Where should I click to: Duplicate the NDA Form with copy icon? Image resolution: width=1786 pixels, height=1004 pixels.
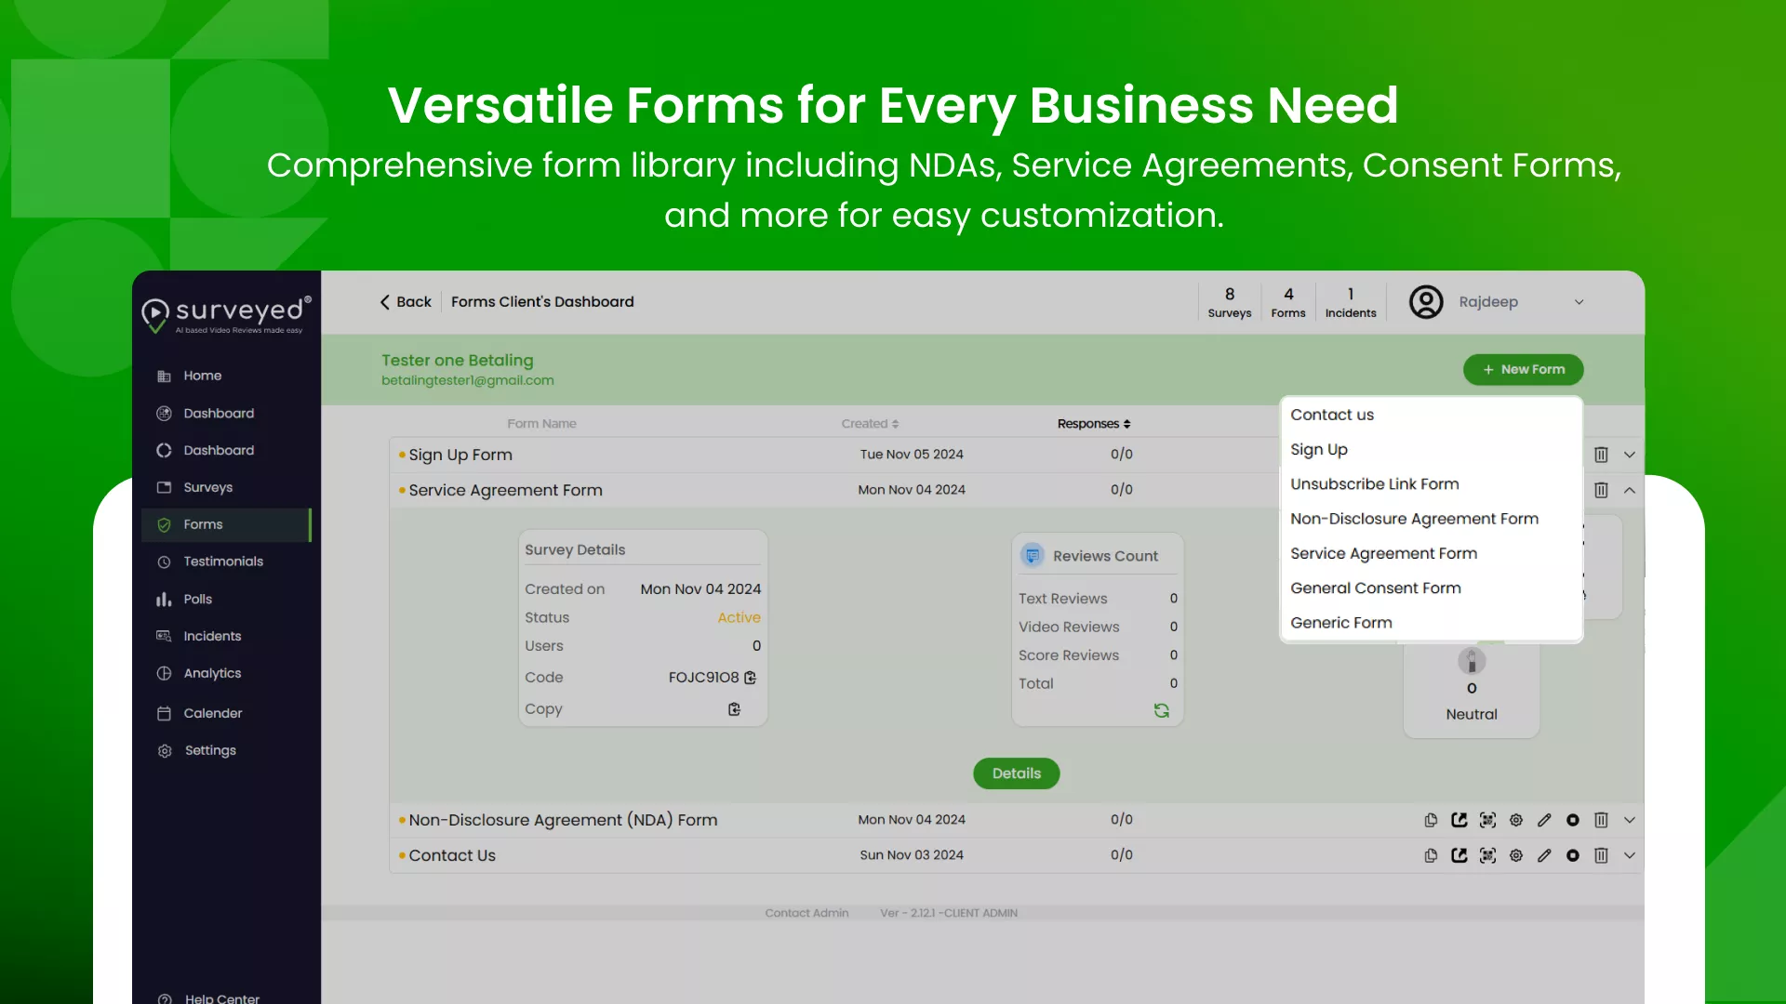coord(1431,820)
